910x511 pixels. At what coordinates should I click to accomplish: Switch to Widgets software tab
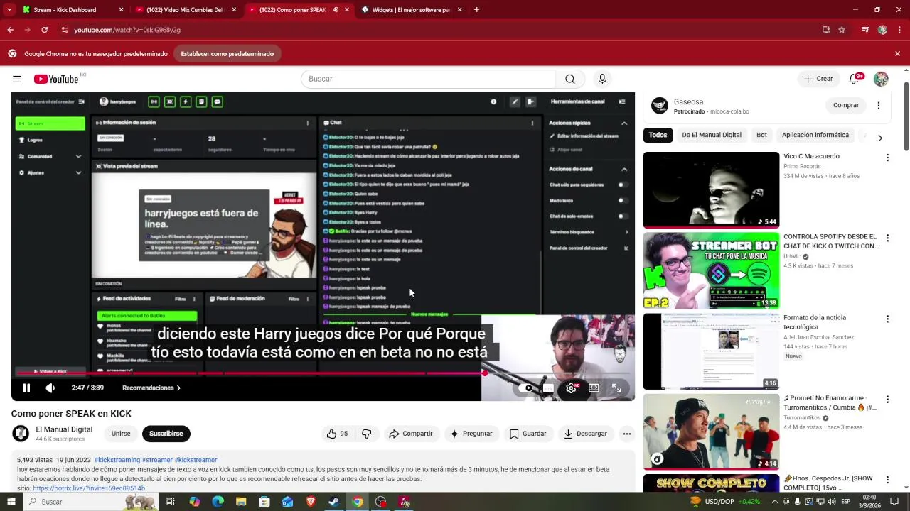click(412, 10)
